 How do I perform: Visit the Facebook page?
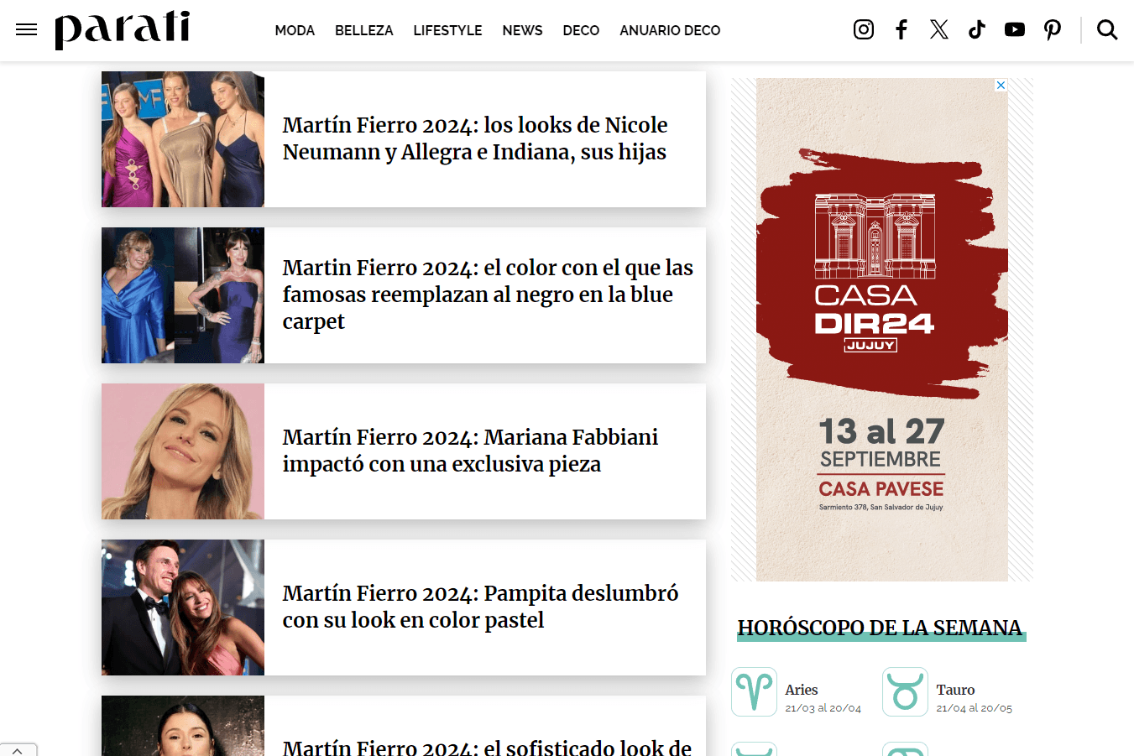click(x=901, y=30)
